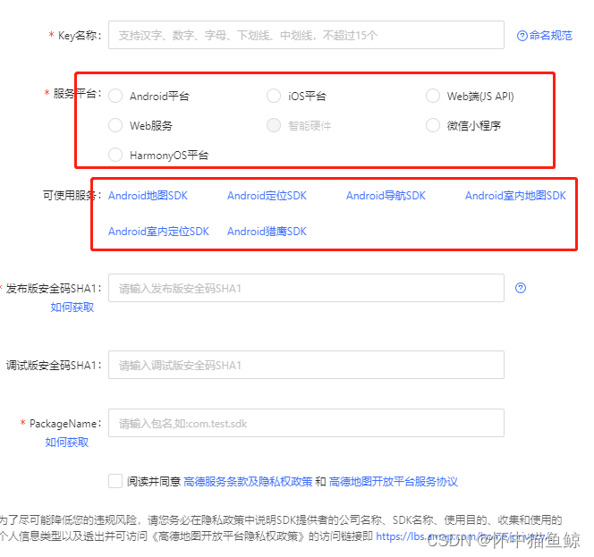This screenshot has height=557, width=594.
Task: Choose the Web端(JS API) radio option
Action: pyautogui.click(x=433, y=96)
